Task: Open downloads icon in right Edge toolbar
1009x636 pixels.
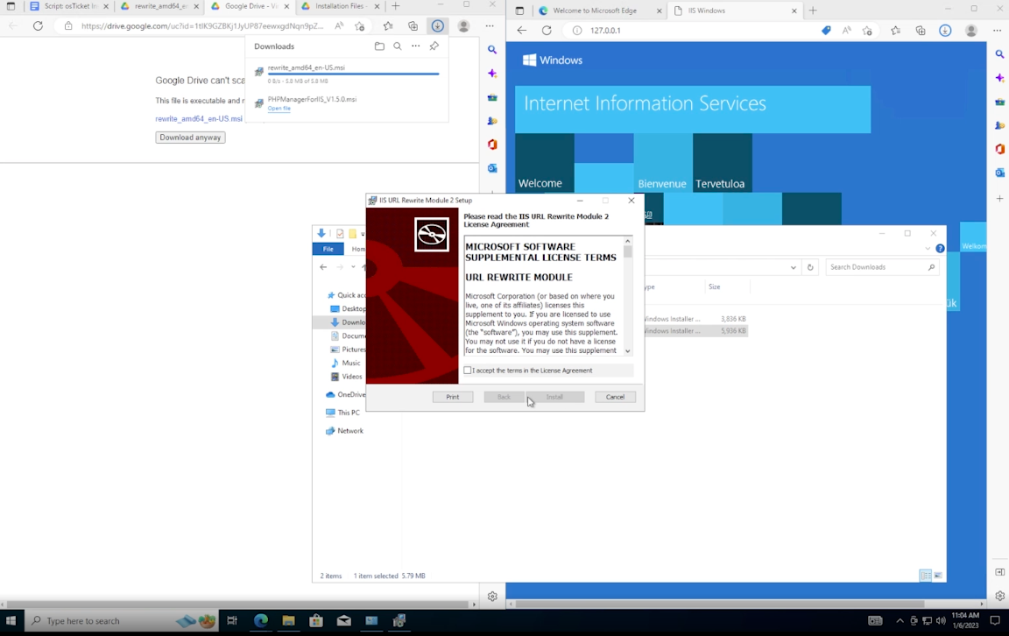Action: tap(945, 31)
